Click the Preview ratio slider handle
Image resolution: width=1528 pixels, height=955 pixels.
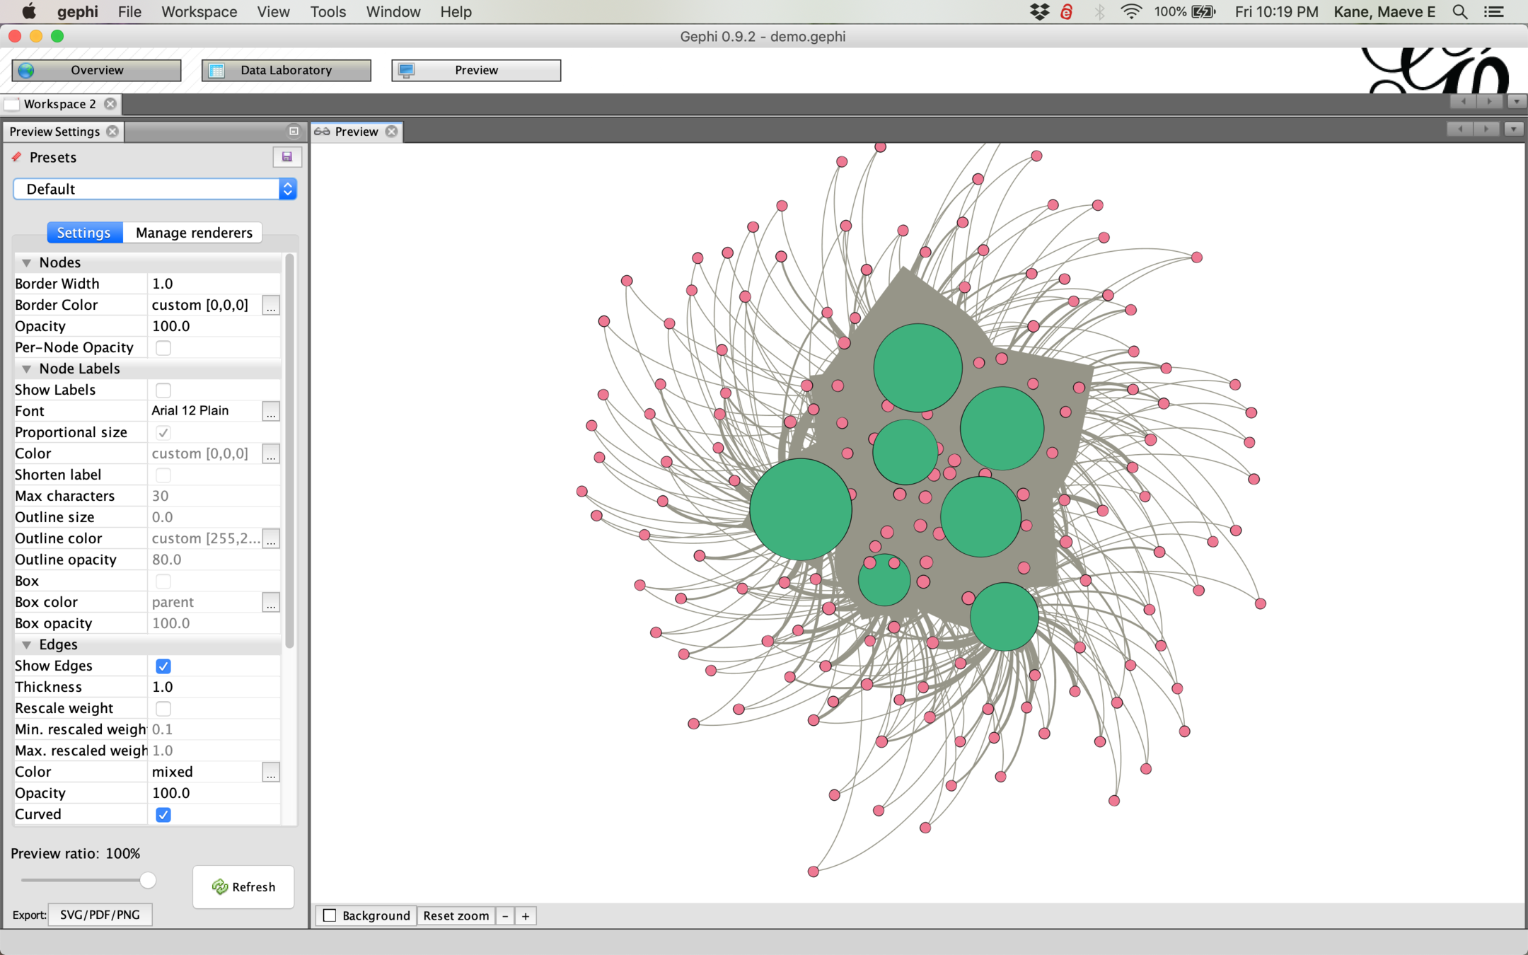point(148,880)
